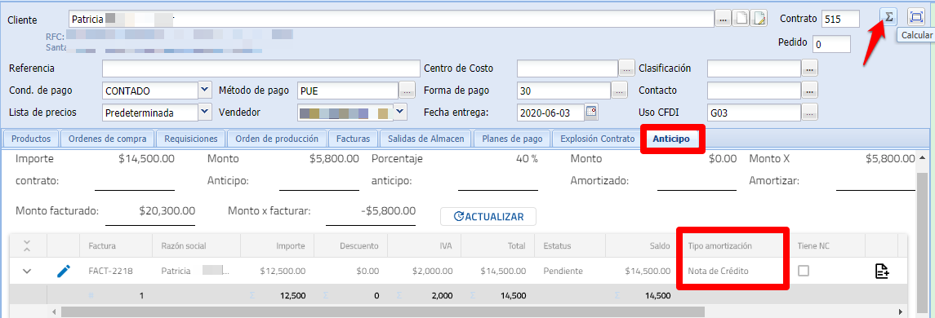
Task: Switch to the Productos tab
Action: (31, 139)
